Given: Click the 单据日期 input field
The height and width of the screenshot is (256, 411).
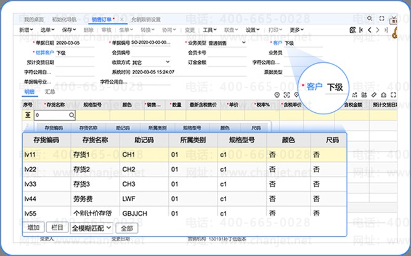Looking at the screenshot, I should point(74,43).
